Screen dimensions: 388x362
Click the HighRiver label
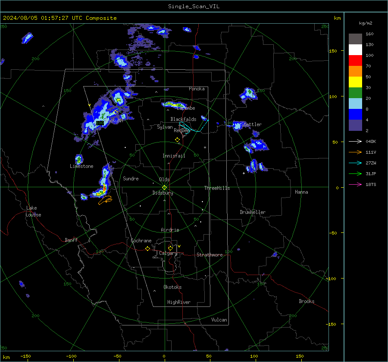pos(179,302)
